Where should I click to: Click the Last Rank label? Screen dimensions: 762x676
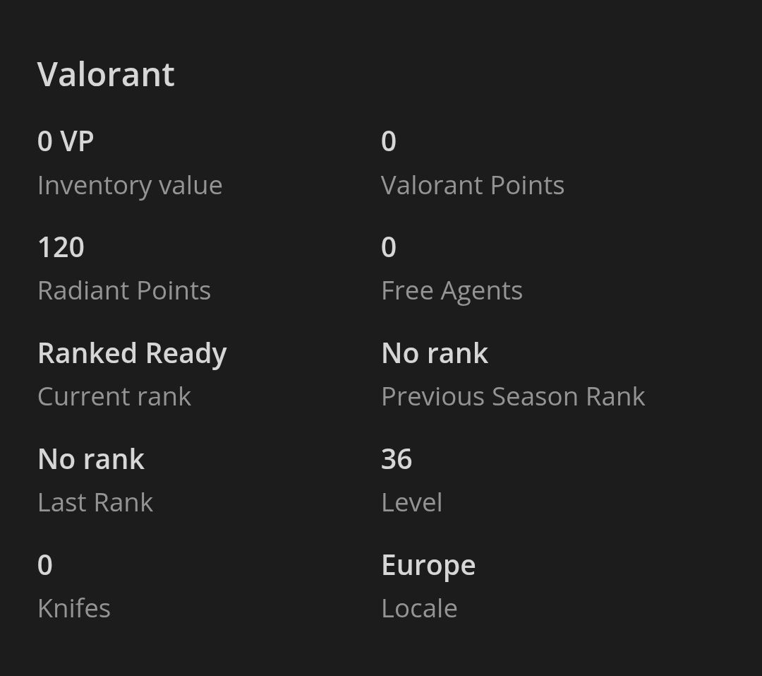point(95,502)
